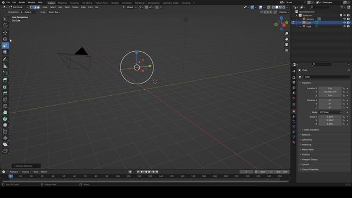Image resolution: width=352 pixels, height=198 pixels.
Task: Open the Options dropdown in viewport
Action: tap(284, 12)
